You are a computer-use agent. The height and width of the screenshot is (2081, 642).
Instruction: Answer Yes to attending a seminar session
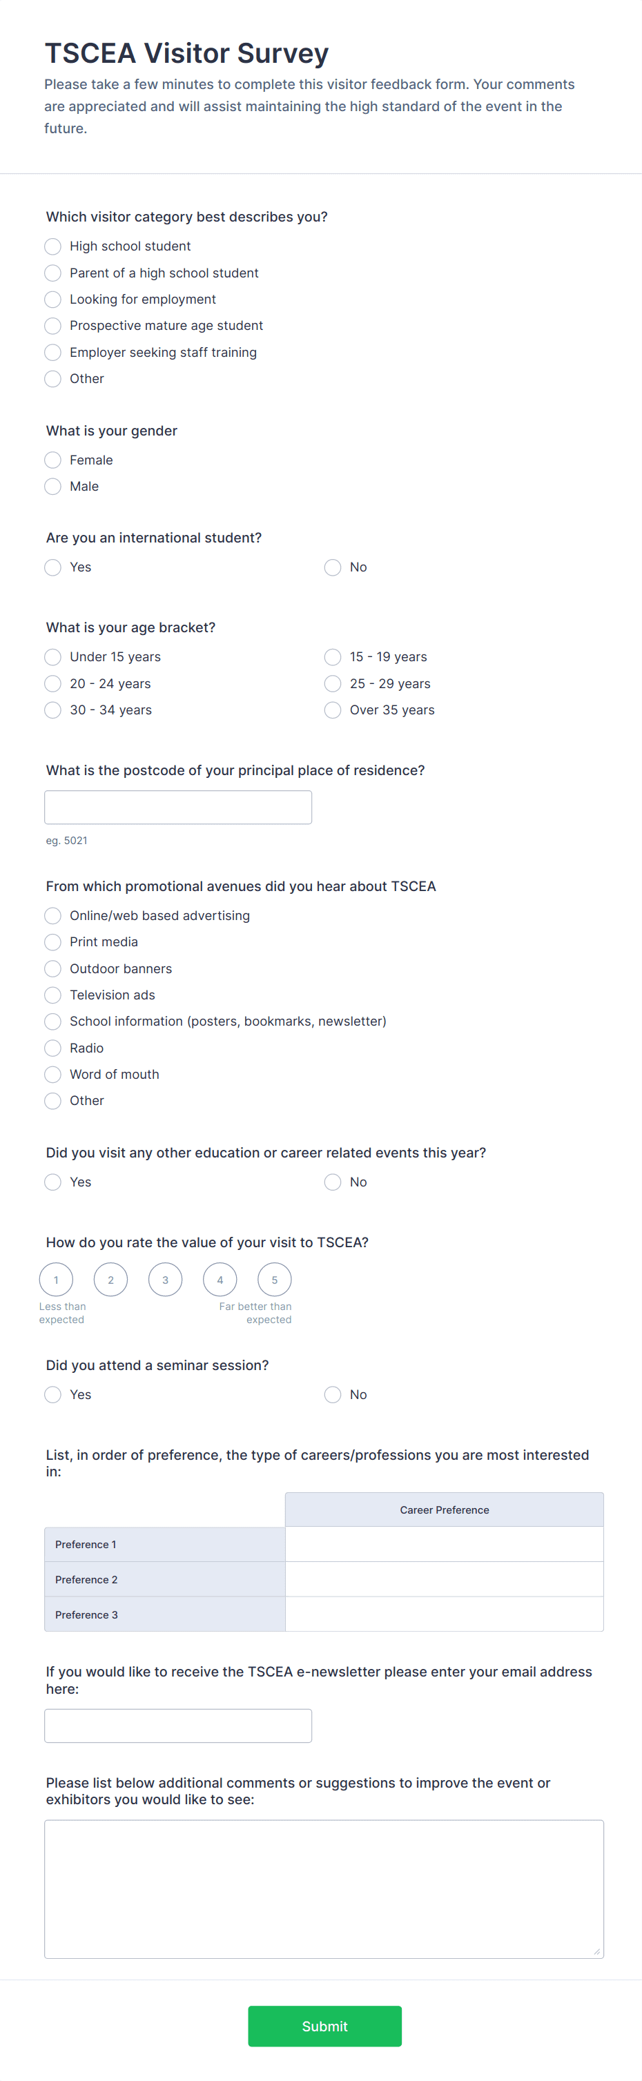pyautogui.click(x=52, y=1394)
